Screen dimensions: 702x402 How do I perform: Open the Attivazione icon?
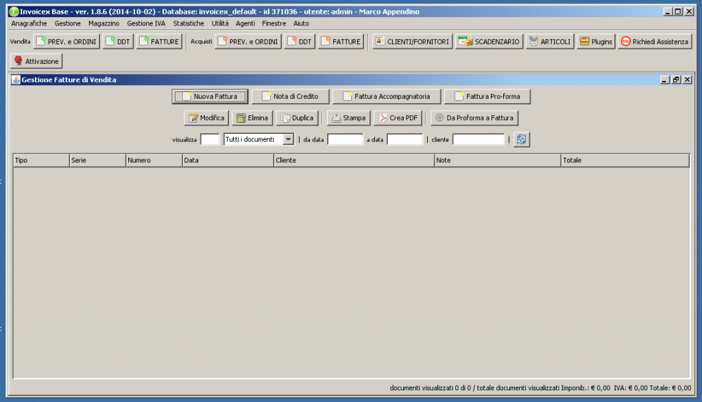[x=36, y=60]
